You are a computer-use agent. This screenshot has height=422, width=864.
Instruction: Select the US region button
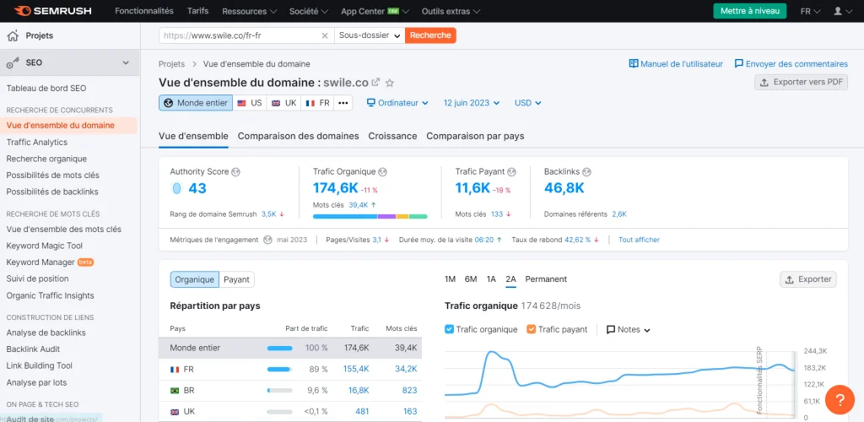pos(250,103)
